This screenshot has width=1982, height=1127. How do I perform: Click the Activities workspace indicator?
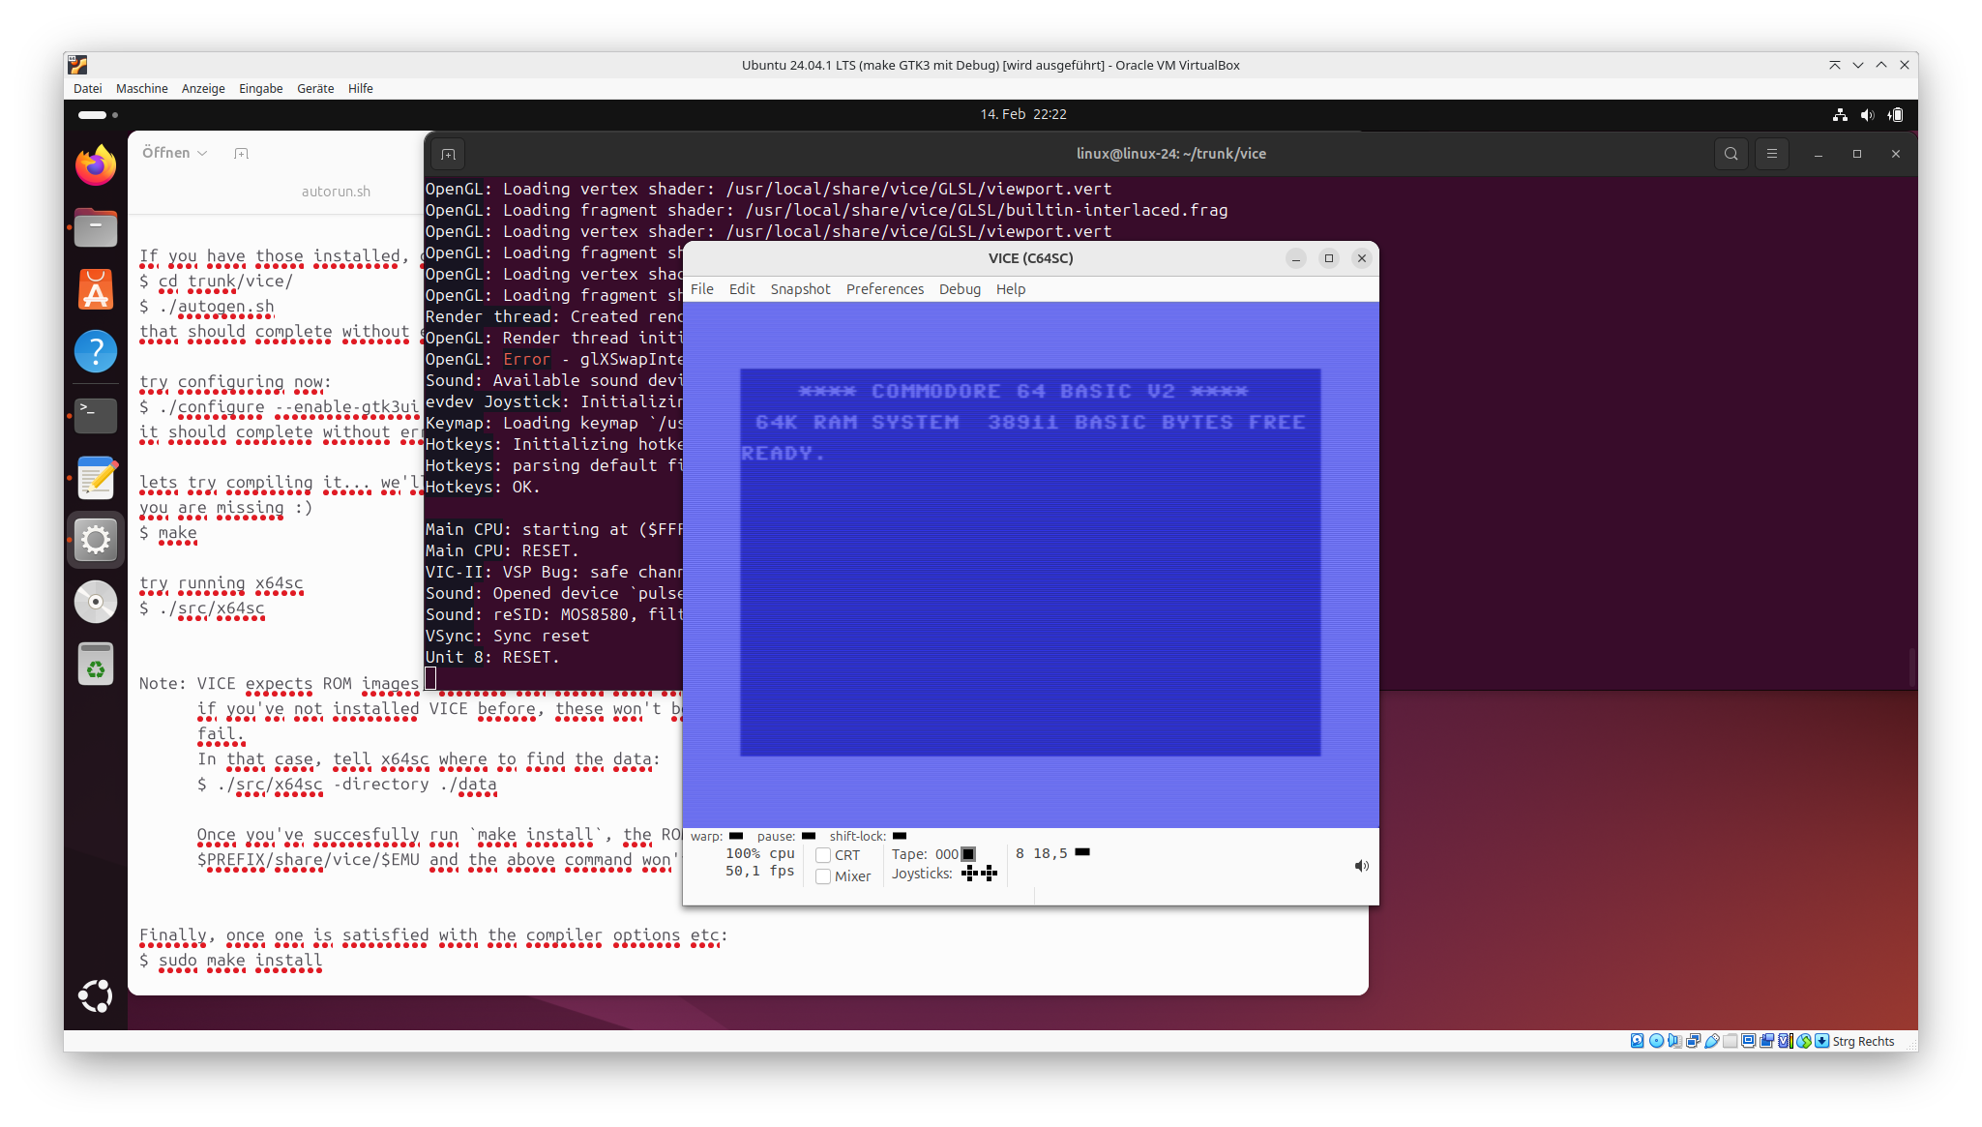(x=98, y=114)
